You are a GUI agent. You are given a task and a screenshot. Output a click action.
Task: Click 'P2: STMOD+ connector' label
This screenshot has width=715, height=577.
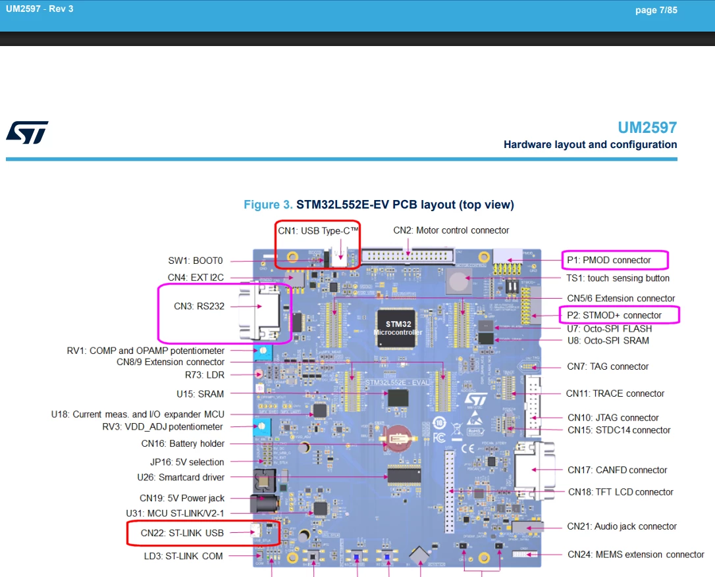(614, 315)
